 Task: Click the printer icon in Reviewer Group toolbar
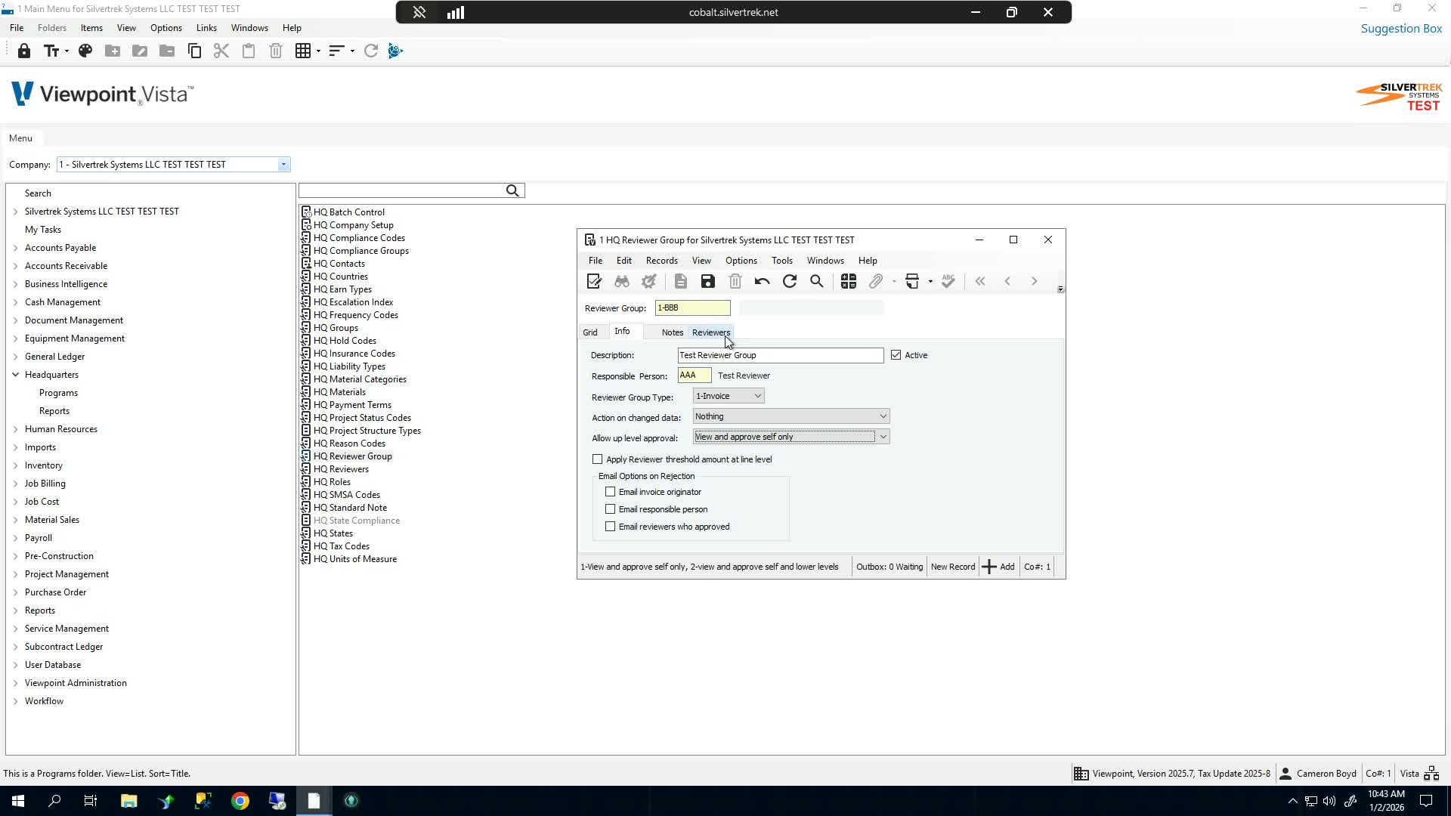click(912, 282)
